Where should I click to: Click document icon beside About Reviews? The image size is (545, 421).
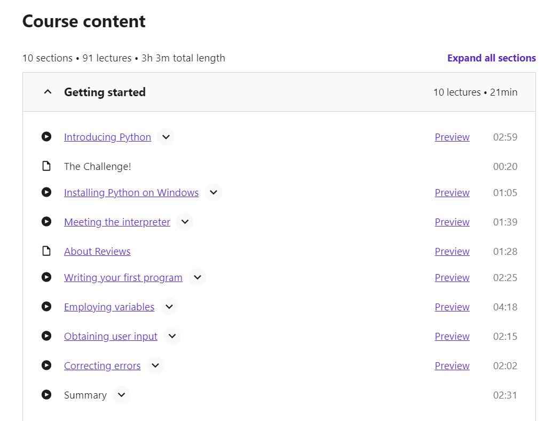[46, 251]
